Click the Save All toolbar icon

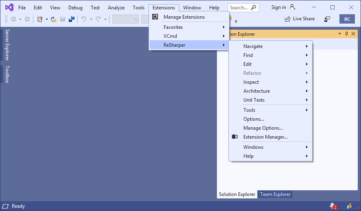pos(72,19)
